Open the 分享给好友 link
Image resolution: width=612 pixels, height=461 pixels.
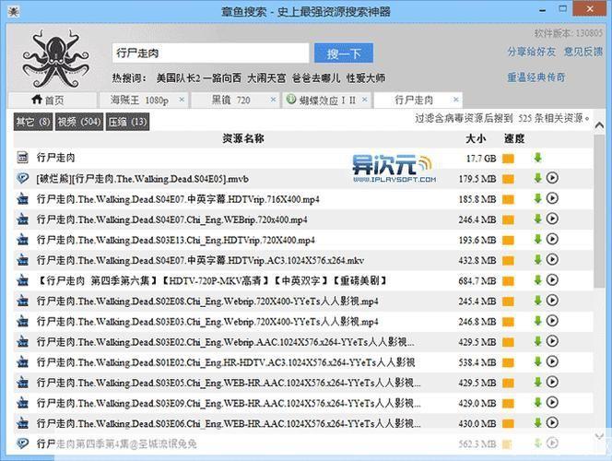(x=532, y=52)
